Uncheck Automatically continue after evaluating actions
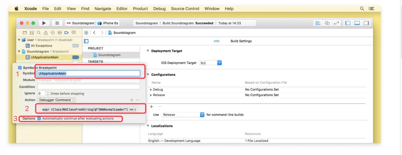 click(x=39, y=118)
